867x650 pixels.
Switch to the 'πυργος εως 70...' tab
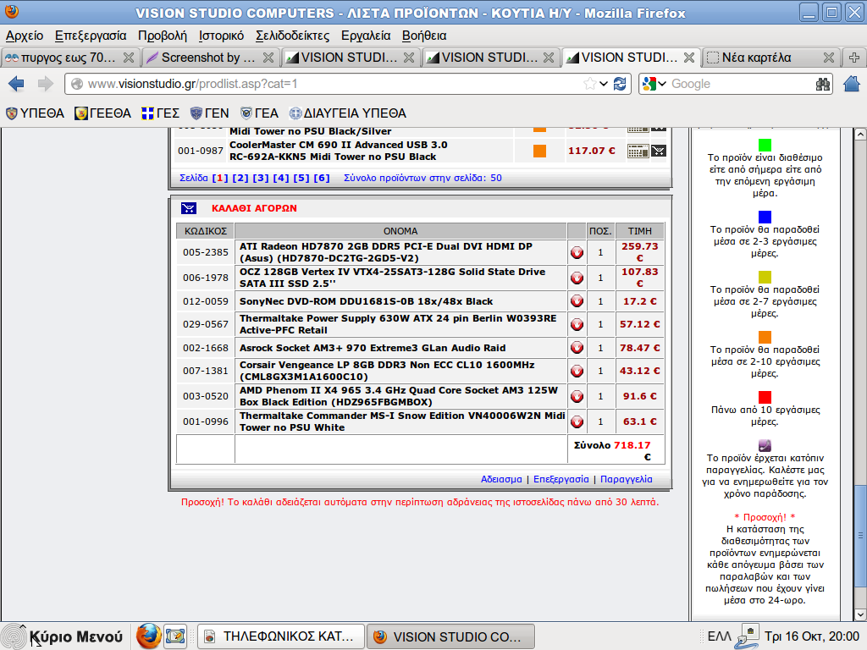point(69,58)
